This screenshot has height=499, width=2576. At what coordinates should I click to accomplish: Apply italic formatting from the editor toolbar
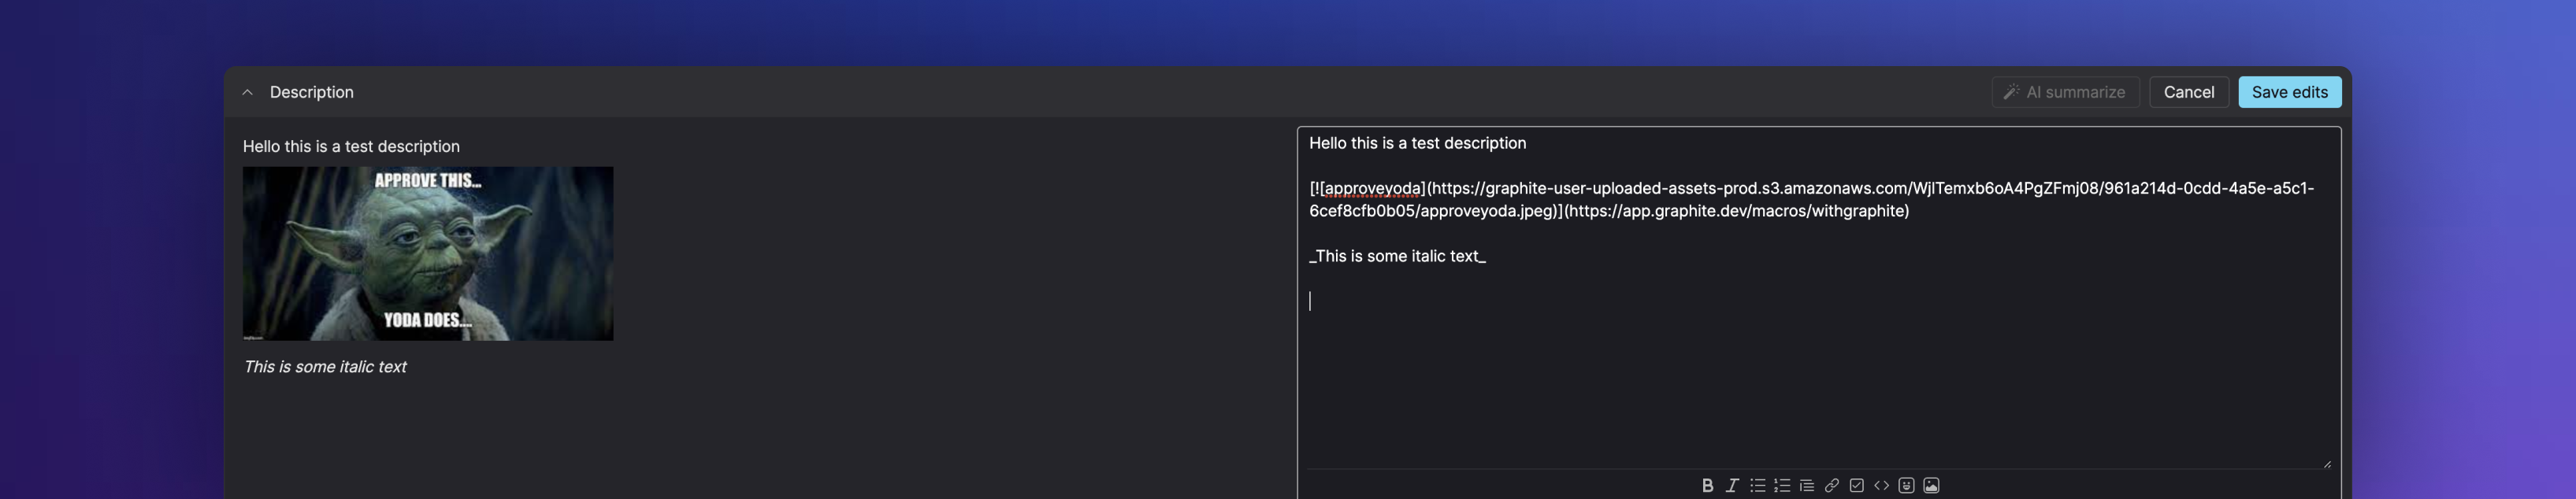click(x=1732, y=485)
